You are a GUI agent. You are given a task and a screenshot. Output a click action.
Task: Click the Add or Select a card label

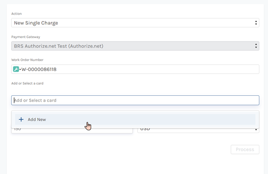pyautogui.click(x=27, y=83)
